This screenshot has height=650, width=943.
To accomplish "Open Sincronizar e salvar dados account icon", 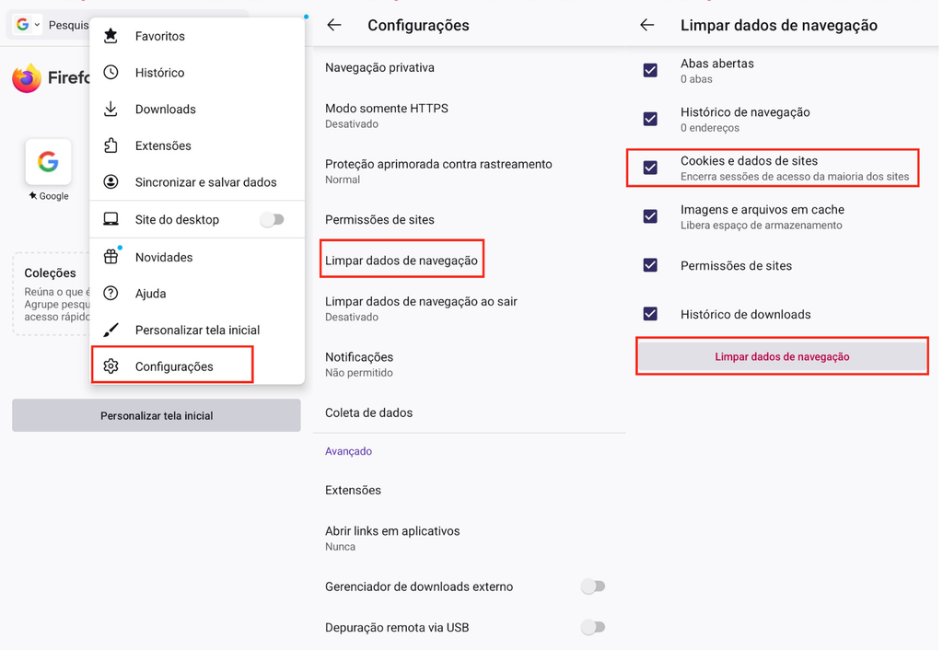I will pyautogui.click(x=111, y=182).
